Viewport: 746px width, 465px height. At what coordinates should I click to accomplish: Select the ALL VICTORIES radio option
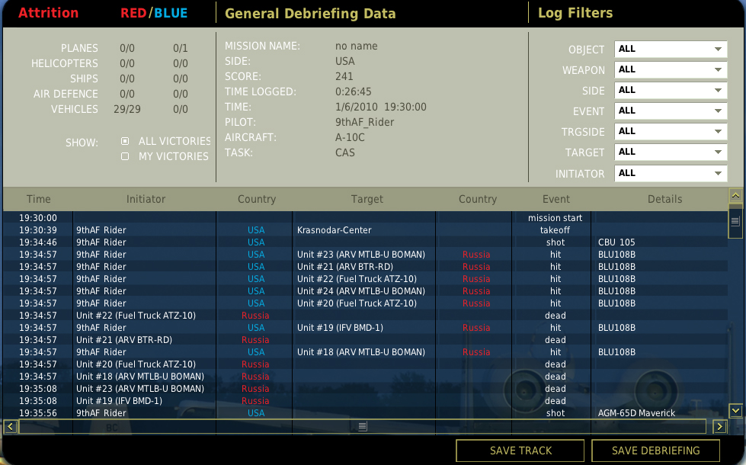click(x=125, y=141)
